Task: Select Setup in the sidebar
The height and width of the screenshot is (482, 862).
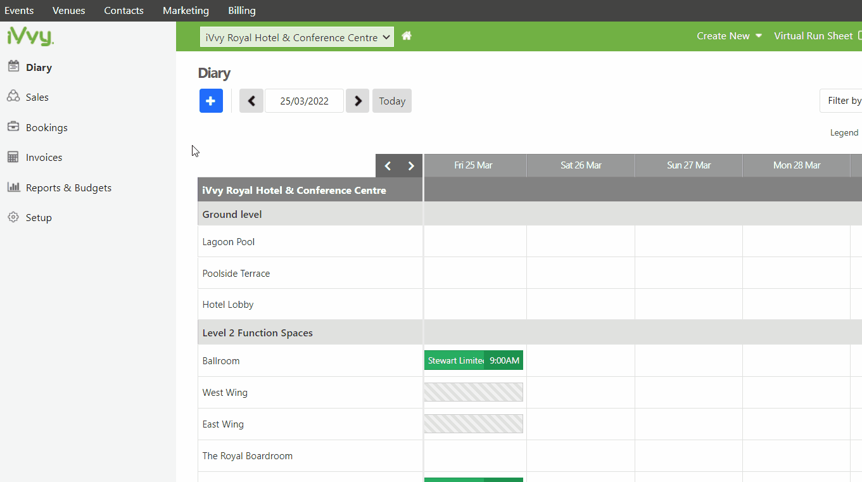Action: [x=39, y=217]
